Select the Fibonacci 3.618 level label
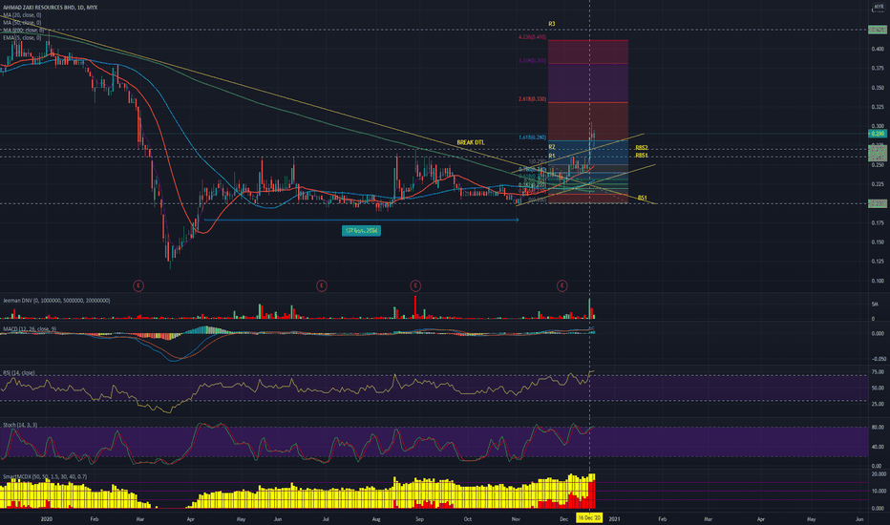 click(x=532, y=61)
